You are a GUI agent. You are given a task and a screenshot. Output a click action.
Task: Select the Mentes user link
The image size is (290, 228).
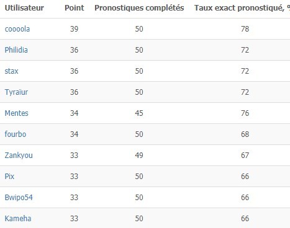pos(16,113)
